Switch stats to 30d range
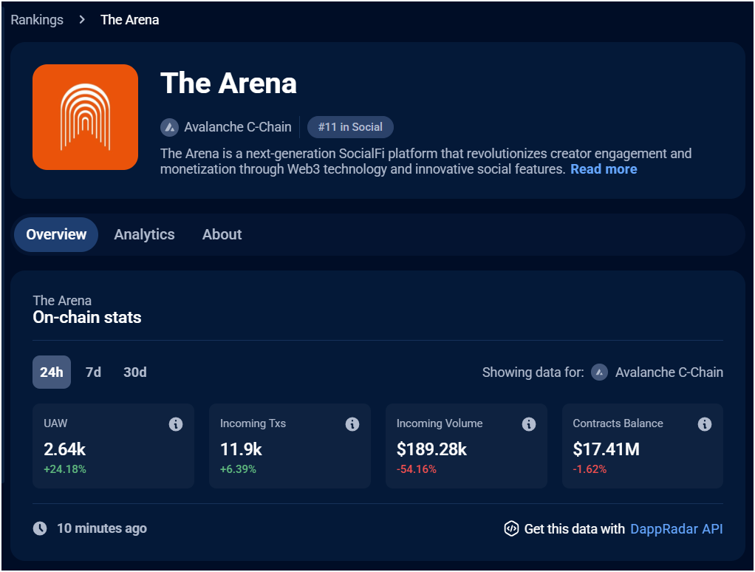The height and width of the screenshot is (572, 755). (134, 372)
